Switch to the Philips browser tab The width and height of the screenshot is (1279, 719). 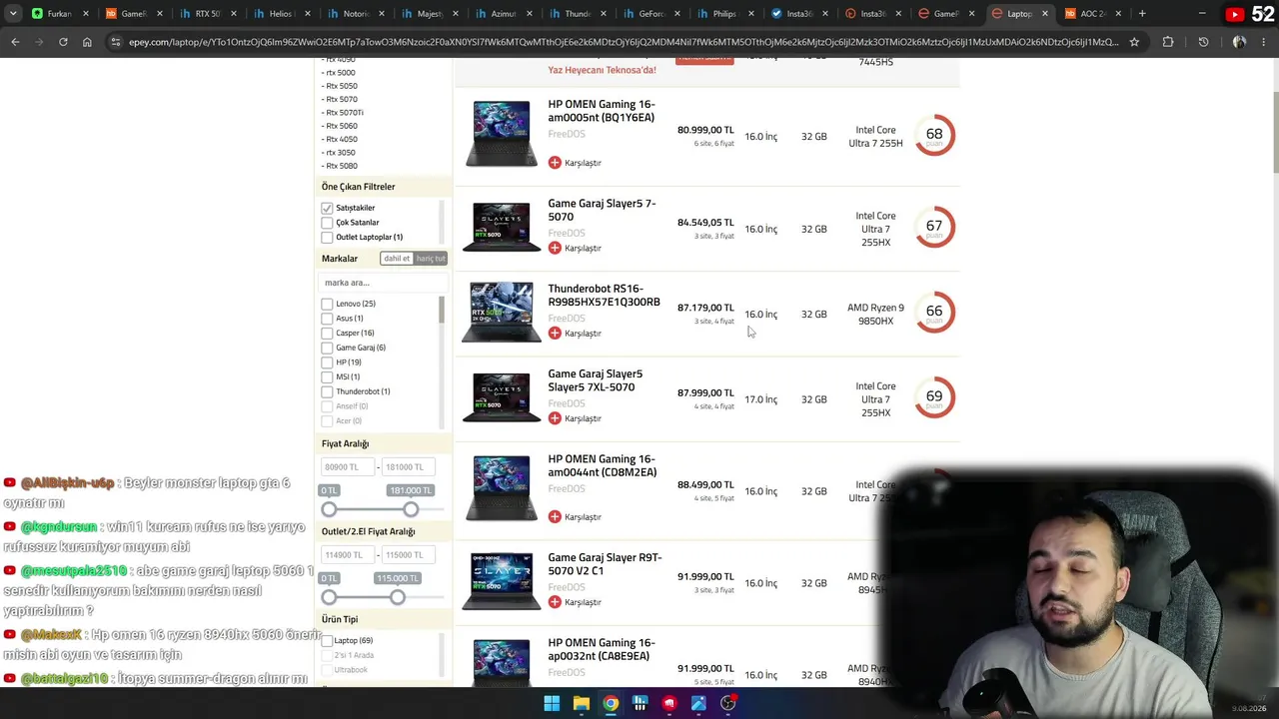(x=724, y=14)
